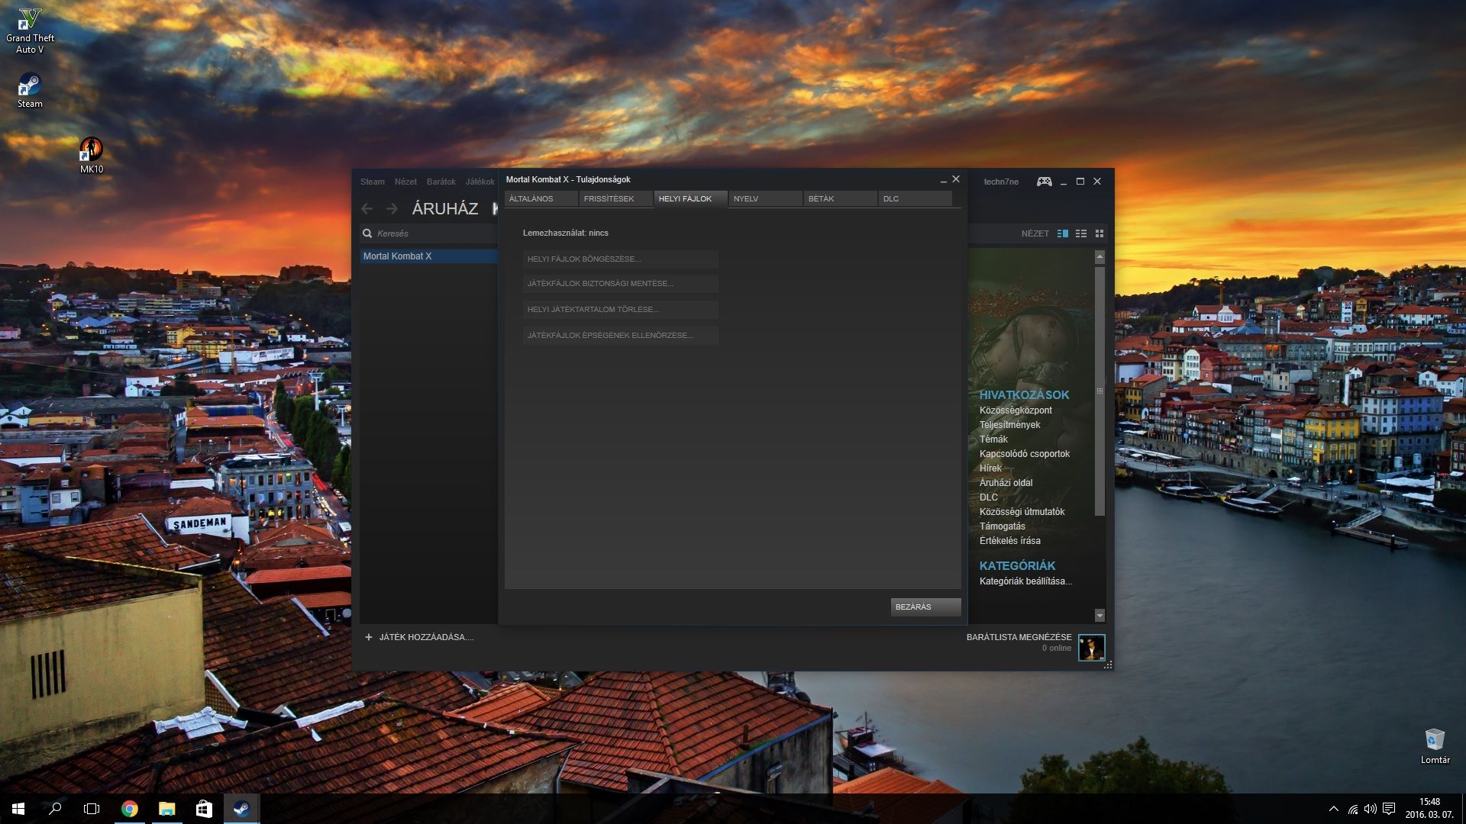Open Big Picture mode controller icon
Image resolution: width=1466 pixels, height=824 pixels.
1044,182
